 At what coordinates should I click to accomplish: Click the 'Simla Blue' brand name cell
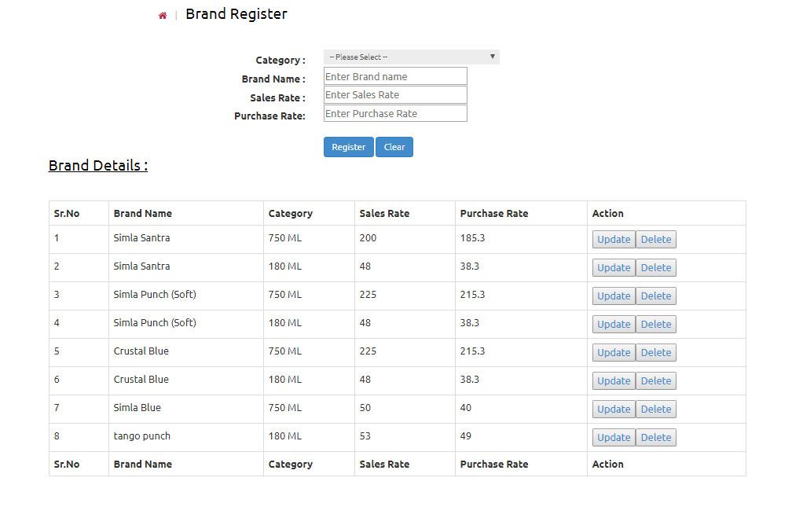(137, 407)
